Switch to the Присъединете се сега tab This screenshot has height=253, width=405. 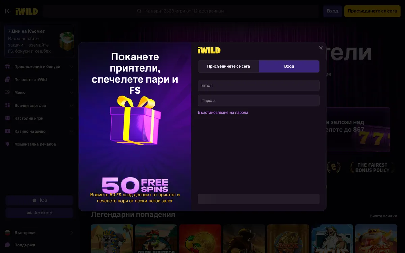click(x=228, y=66)
